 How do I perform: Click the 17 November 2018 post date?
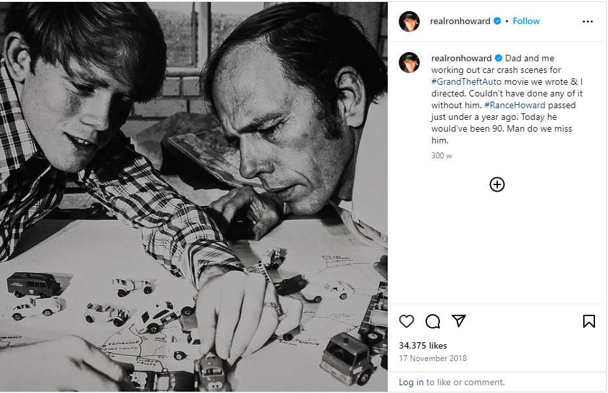click(433, 358)
